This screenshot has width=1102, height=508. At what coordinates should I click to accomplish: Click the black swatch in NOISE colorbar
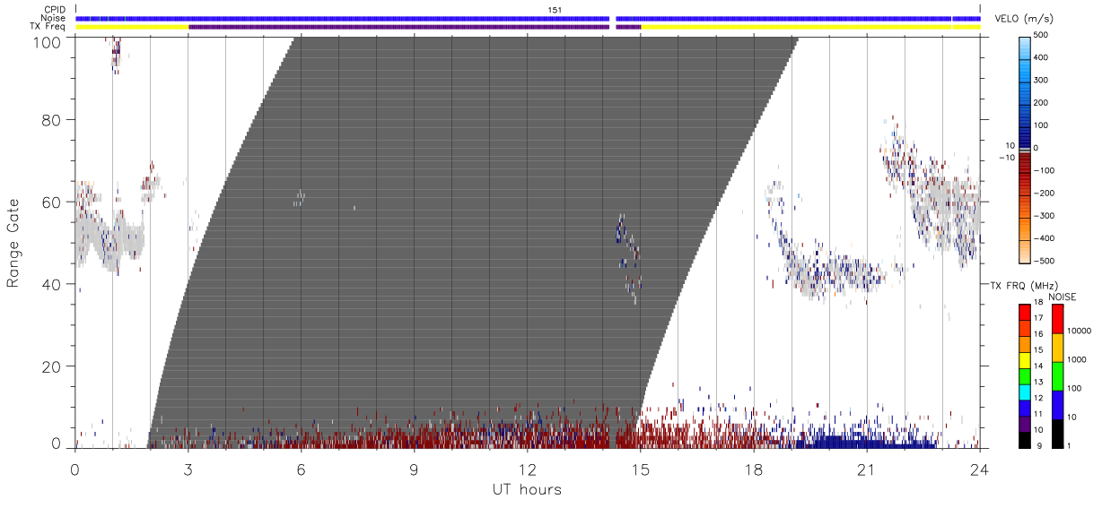(1057, 433)
